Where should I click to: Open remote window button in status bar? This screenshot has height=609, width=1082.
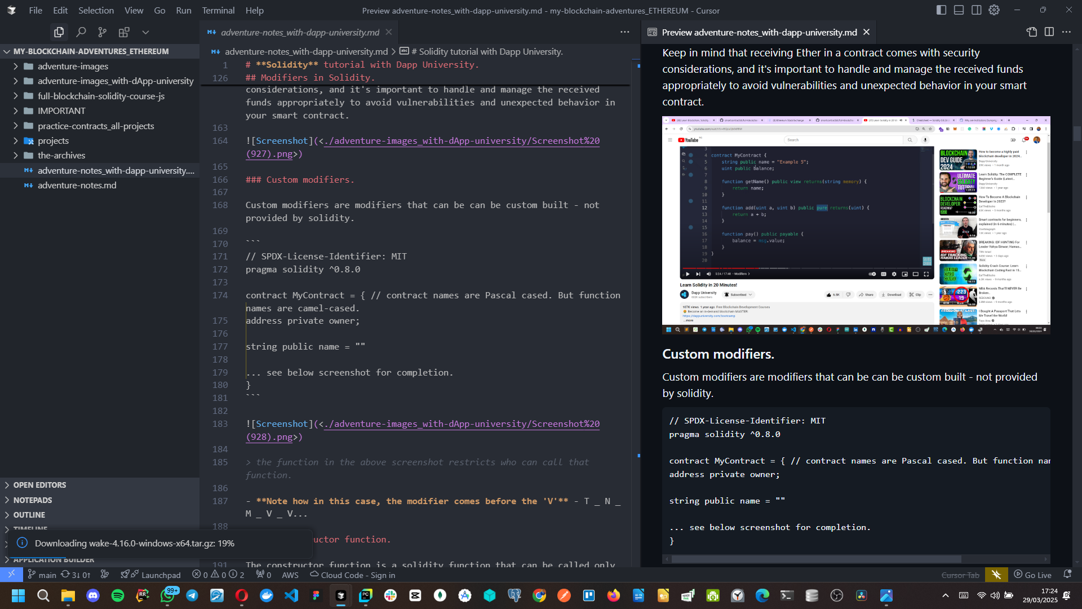11,575
